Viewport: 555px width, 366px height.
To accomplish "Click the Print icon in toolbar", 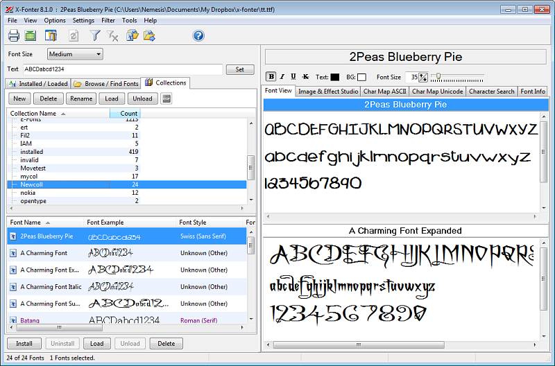I will tap(14, 35).
